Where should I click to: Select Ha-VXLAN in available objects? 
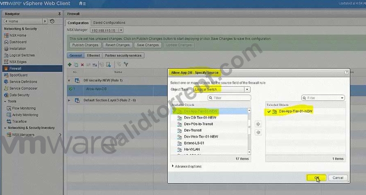pos(192,149)
